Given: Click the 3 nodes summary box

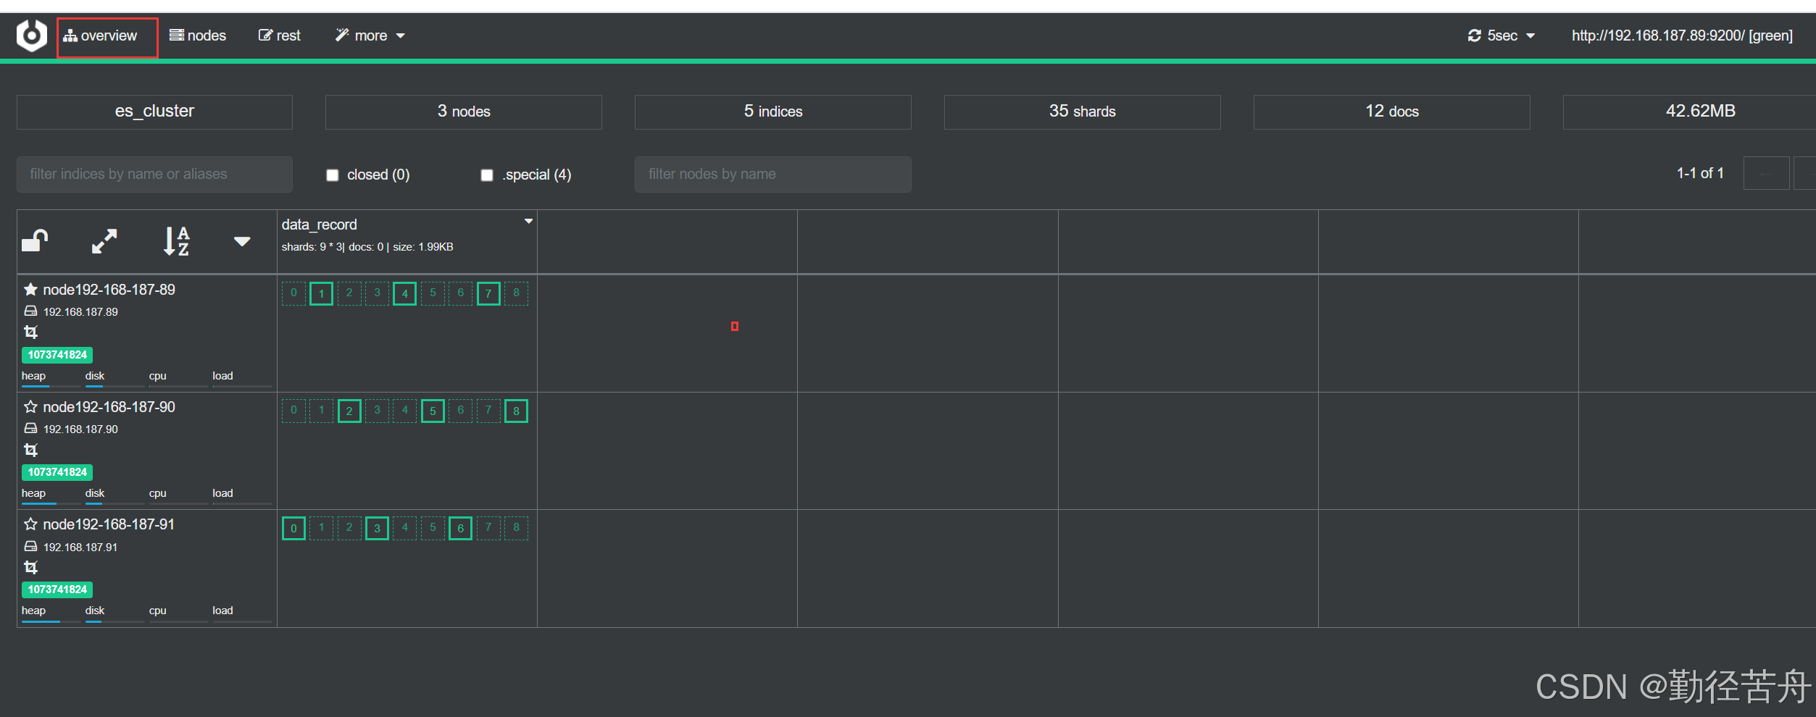Looking at the screenshot, I should pos(464,112).
